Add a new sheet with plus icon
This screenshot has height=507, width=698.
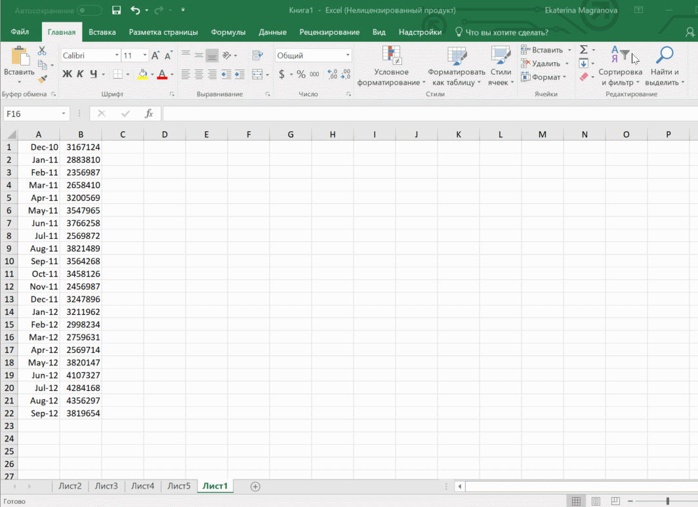(256, 486)
